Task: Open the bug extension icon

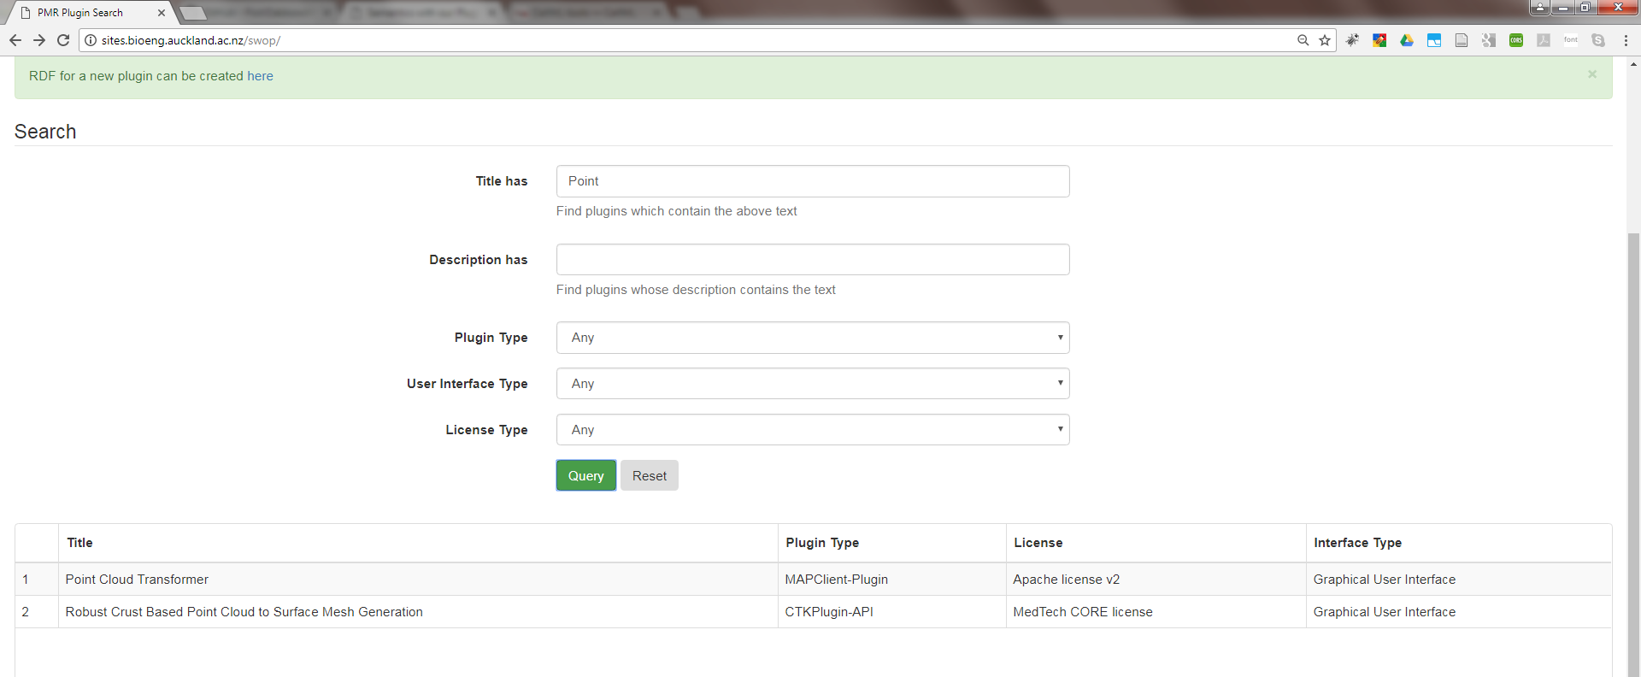Action: (x=1352, y=40)
